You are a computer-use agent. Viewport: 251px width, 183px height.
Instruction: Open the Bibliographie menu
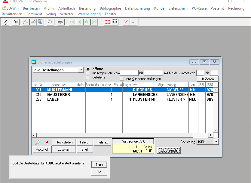(x=110, y=8)
